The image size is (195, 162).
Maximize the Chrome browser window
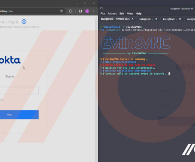[x=85, y=3]
